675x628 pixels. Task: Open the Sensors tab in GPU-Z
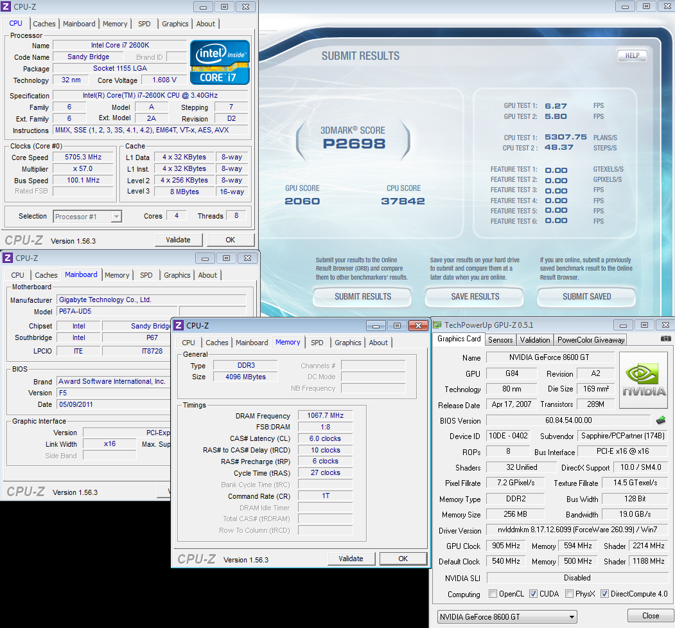pos(500,340)
